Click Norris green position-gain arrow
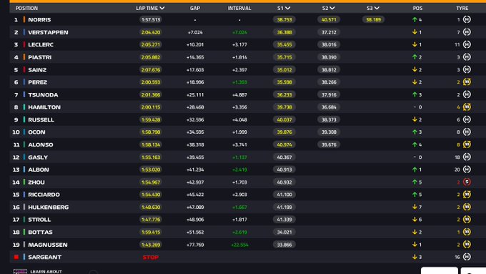Image resolution: width=486 pixels, height=274 pixels. click(x=415, y=19)
